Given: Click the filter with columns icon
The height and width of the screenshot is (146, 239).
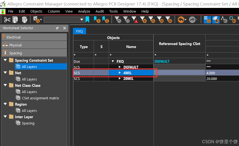Looking at the screenshot, I should coord(169,20).
